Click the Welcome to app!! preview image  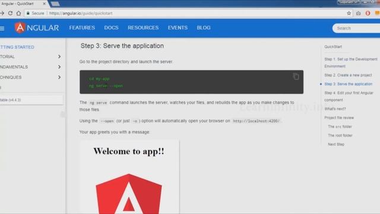point(129,177)
